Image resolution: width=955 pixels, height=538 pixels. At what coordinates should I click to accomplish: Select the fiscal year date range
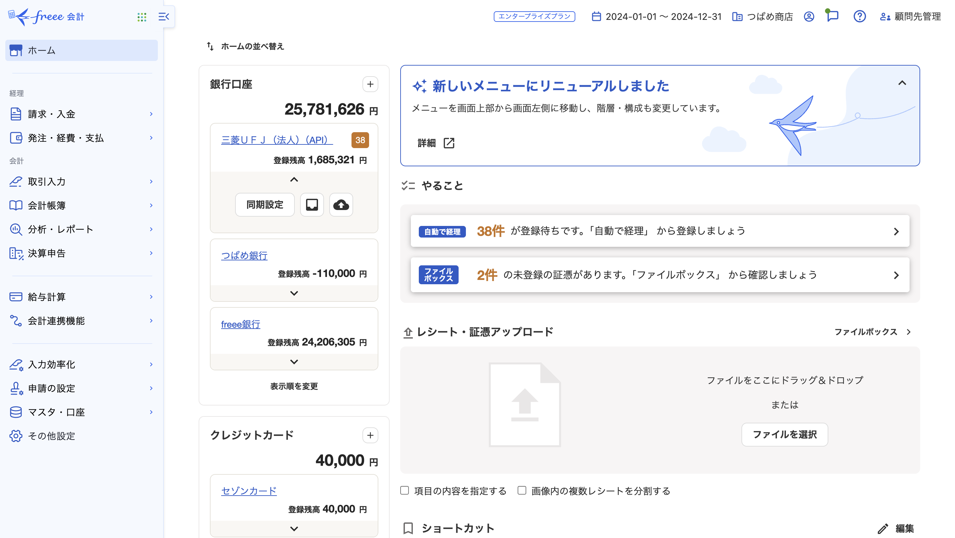657,17
